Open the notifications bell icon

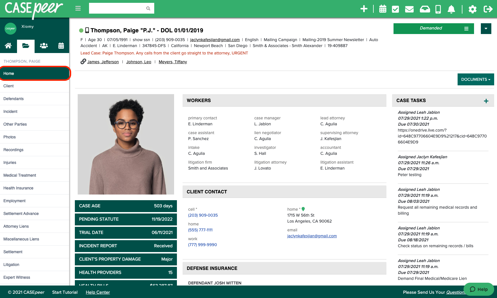(451, 9)
